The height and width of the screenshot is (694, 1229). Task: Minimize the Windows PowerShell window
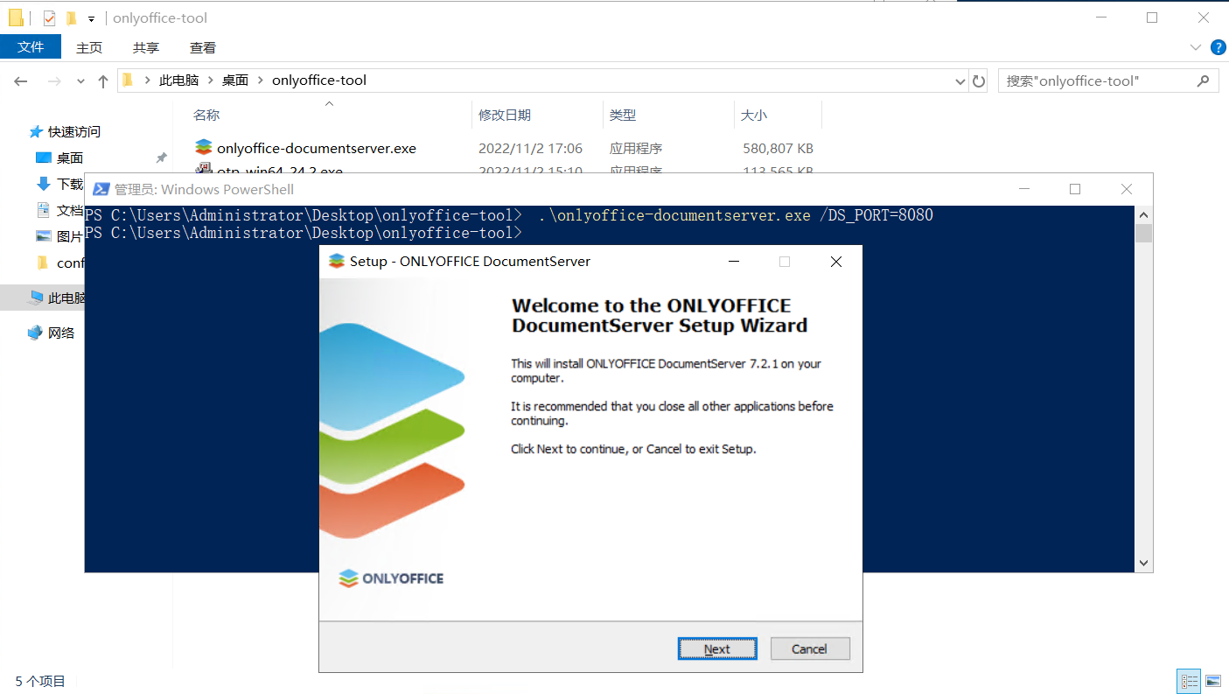coord(1023,189)
